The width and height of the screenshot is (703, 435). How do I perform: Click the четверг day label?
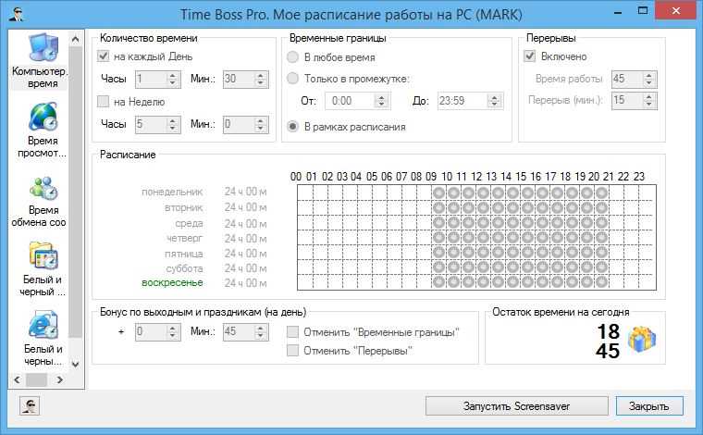tap(185, 238)
